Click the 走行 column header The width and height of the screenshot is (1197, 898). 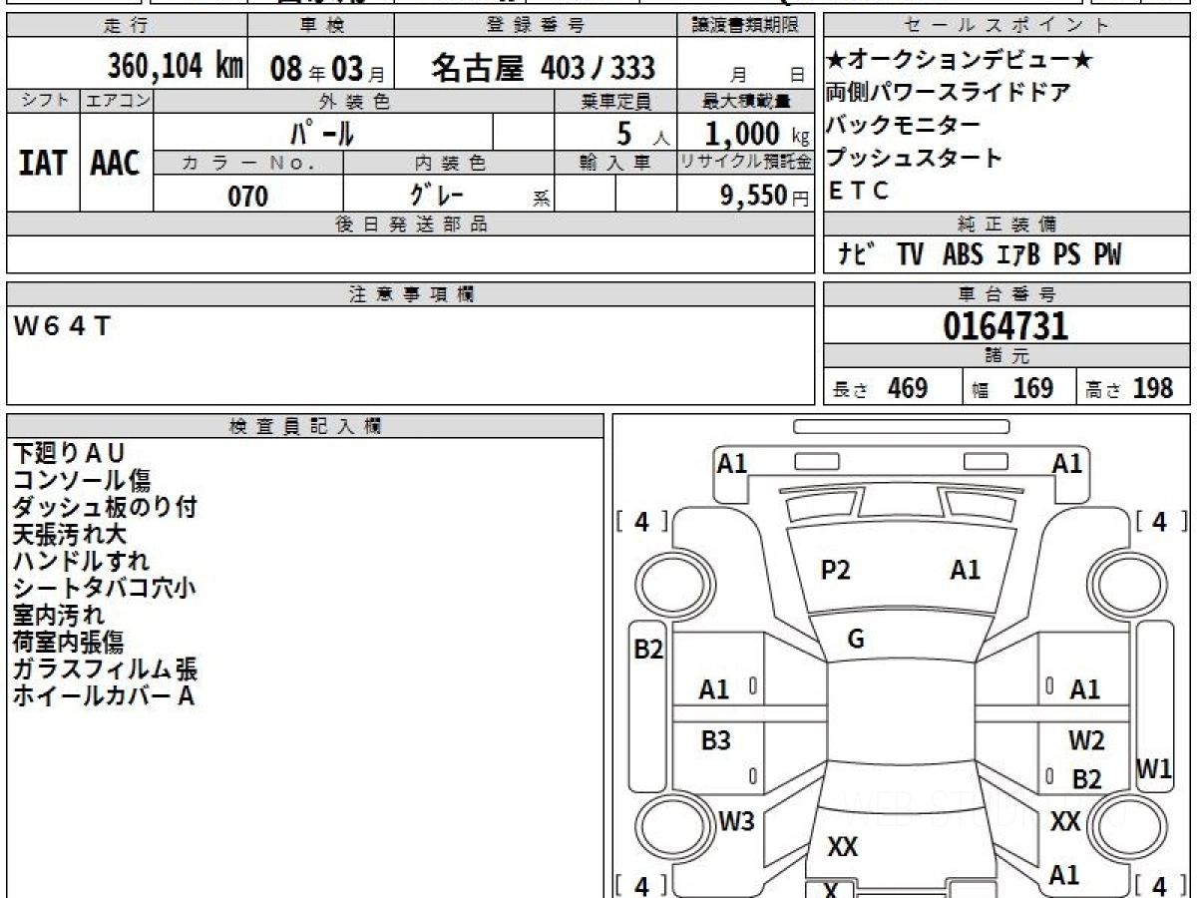125,26
